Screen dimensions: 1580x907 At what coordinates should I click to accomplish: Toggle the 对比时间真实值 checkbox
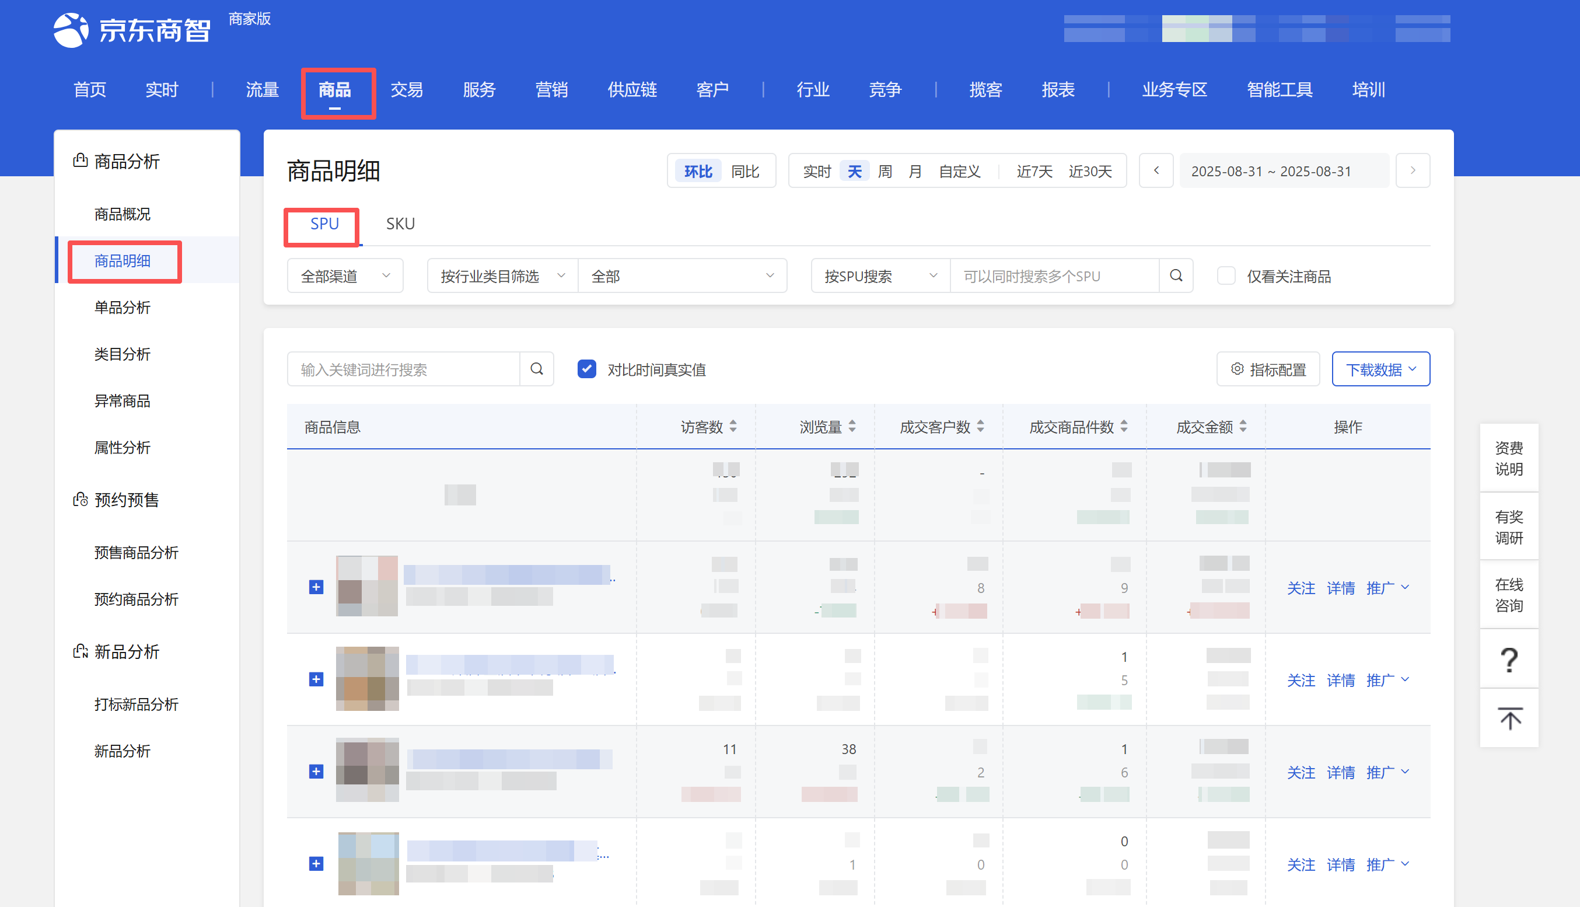coord(586,369)
